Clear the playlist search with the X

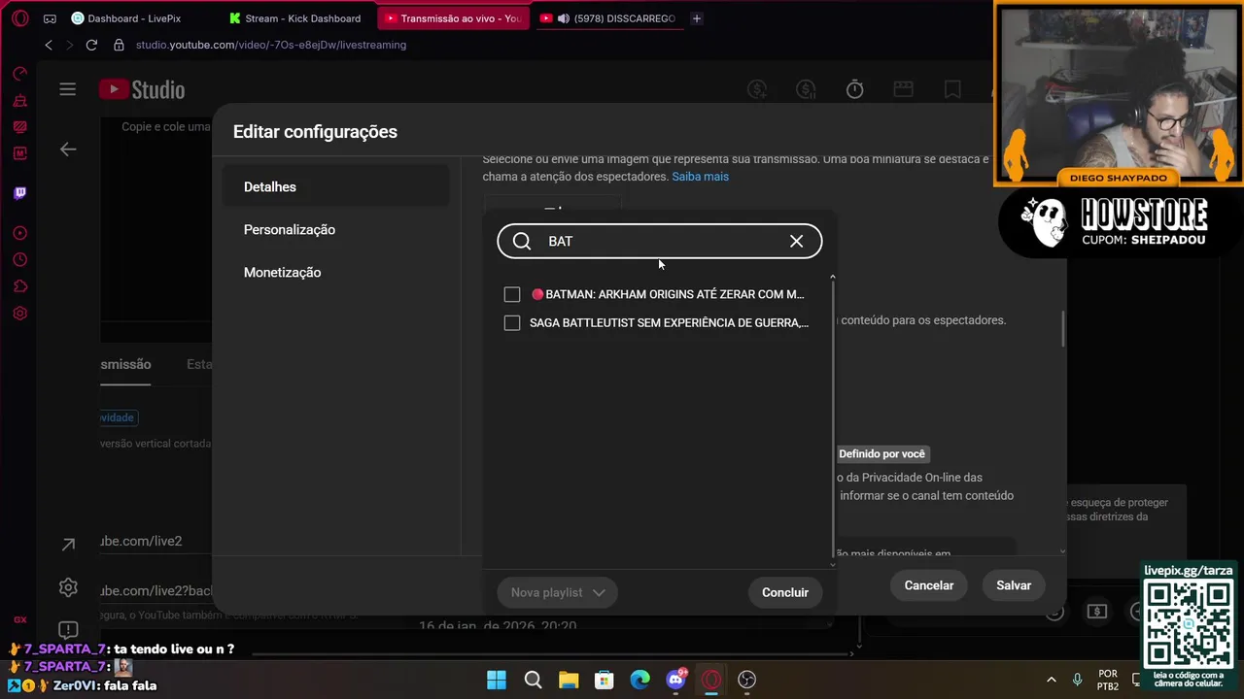(x=796, y=241)
